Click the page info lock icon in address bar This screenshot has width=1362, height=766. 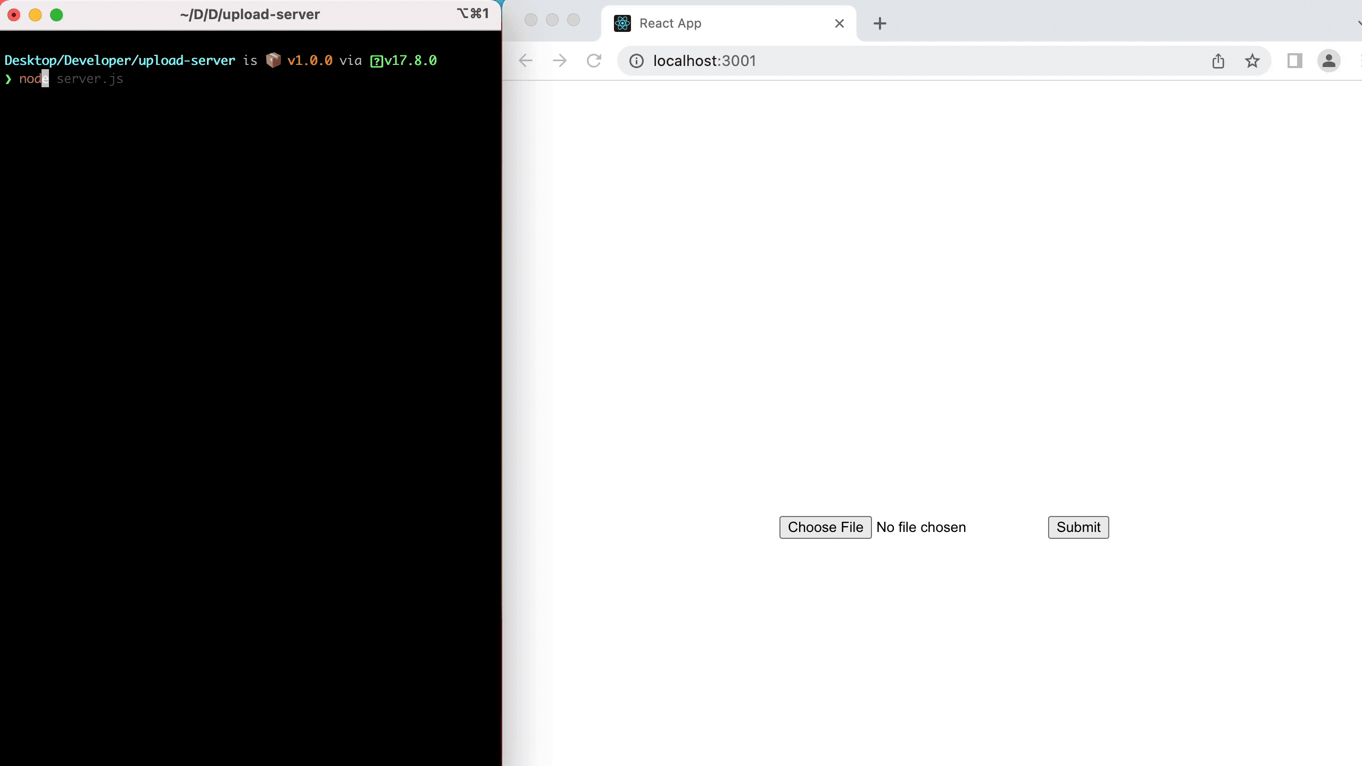click(636, 61)
